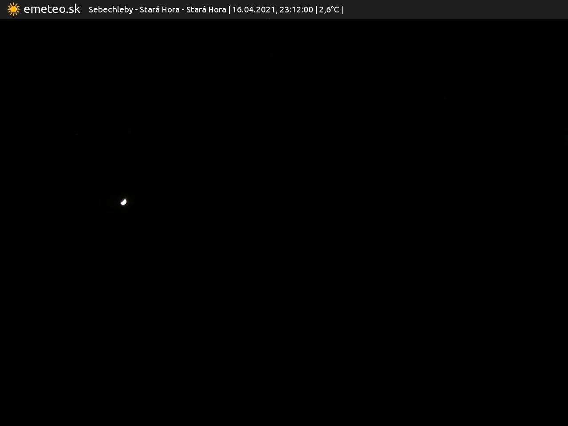Open the emeteo.sk brand name link
Viewport: 568px width, 426px height.
tap(51, 9)
